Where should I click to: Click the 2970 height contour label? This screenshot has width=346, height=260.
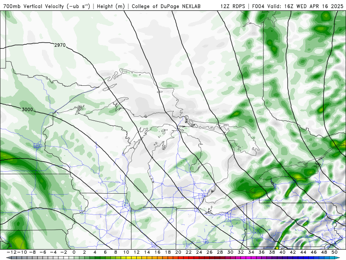click(x=60, y=45)
